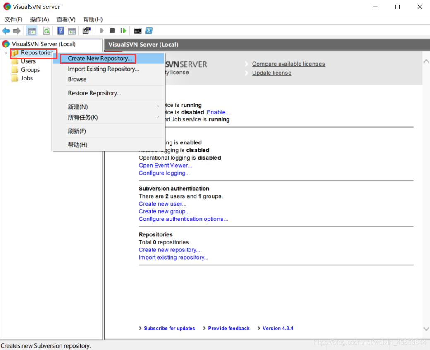Select Restore Repository... in context menu

click(x=109, y=93)
